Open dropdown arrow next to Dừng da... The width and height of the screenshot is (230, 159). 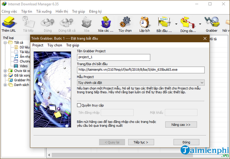[x=200, y=24]
